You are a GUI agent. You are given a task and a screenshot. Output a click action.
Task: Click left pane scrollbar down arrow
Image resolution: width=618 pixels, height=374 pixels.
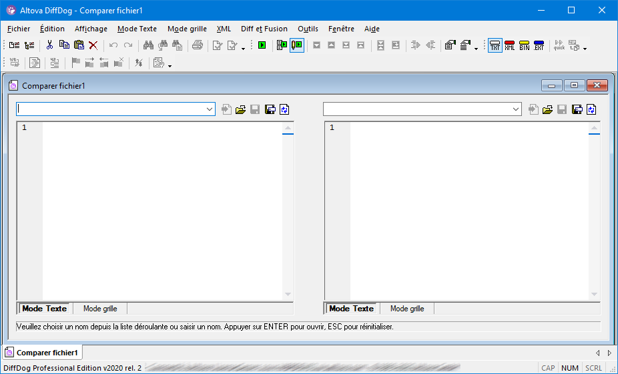pyautogui.click(x=288, y=295)
